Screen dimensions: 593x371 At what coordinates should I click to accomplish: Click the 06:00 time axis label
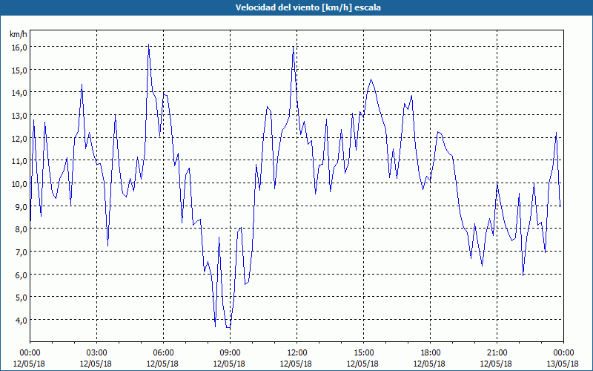[x=163, y=353]
